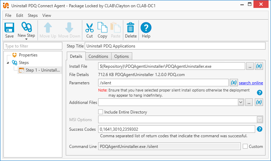Screen dimensions: 271x161
Task: Open the Additional Files dropdown arrow
Action: click(241, 102)
